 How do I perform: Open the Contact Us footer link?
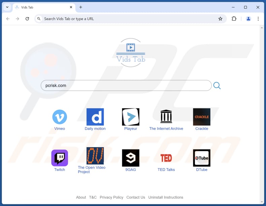(x=136, y=197)
